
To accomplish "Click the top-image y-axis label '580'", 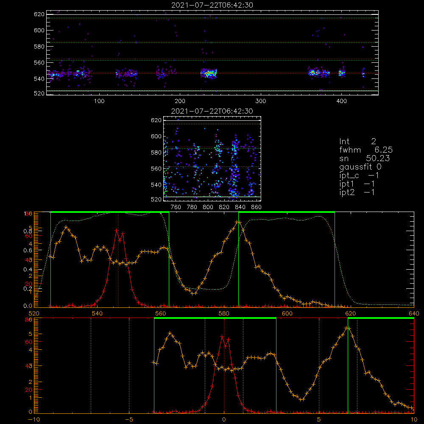I will 39,47.
